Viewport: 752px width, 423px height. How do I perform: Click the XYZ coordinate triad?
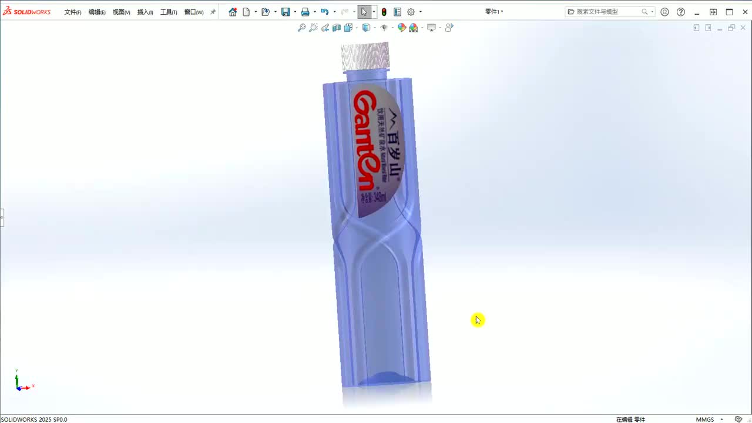click(x=23, y=380)
